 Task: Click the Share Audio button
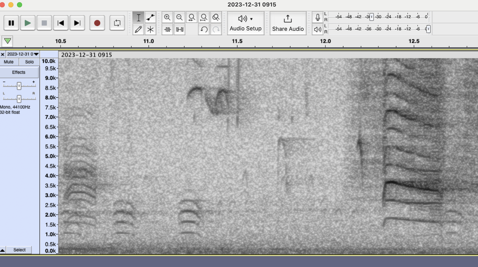pos(288,23)
